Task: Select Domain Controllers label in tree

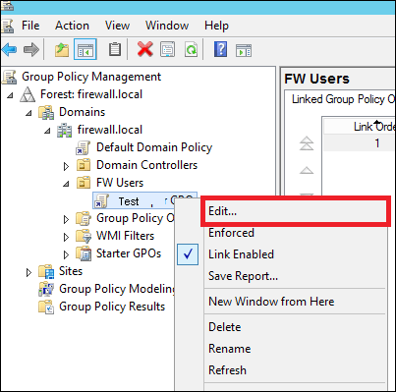Action: [x=146, y=165]
